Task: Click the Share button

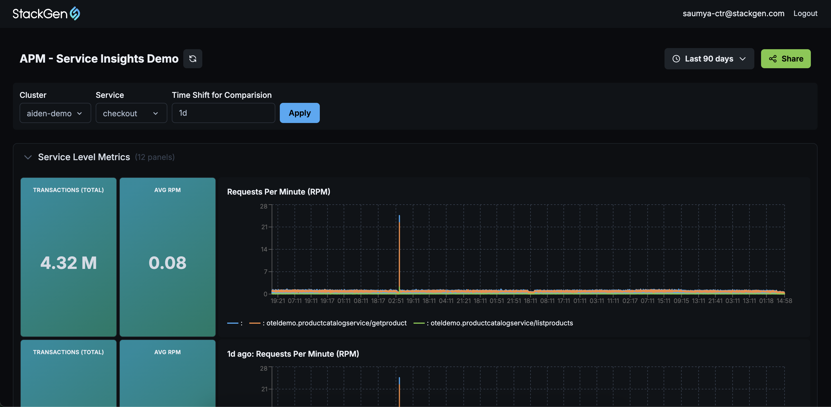Action: [x=785, y=59]
